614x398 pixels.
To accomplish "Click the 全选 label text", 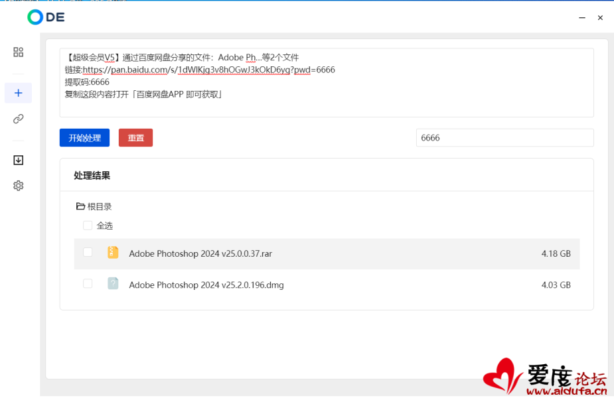I will click(x=105, y=226).
